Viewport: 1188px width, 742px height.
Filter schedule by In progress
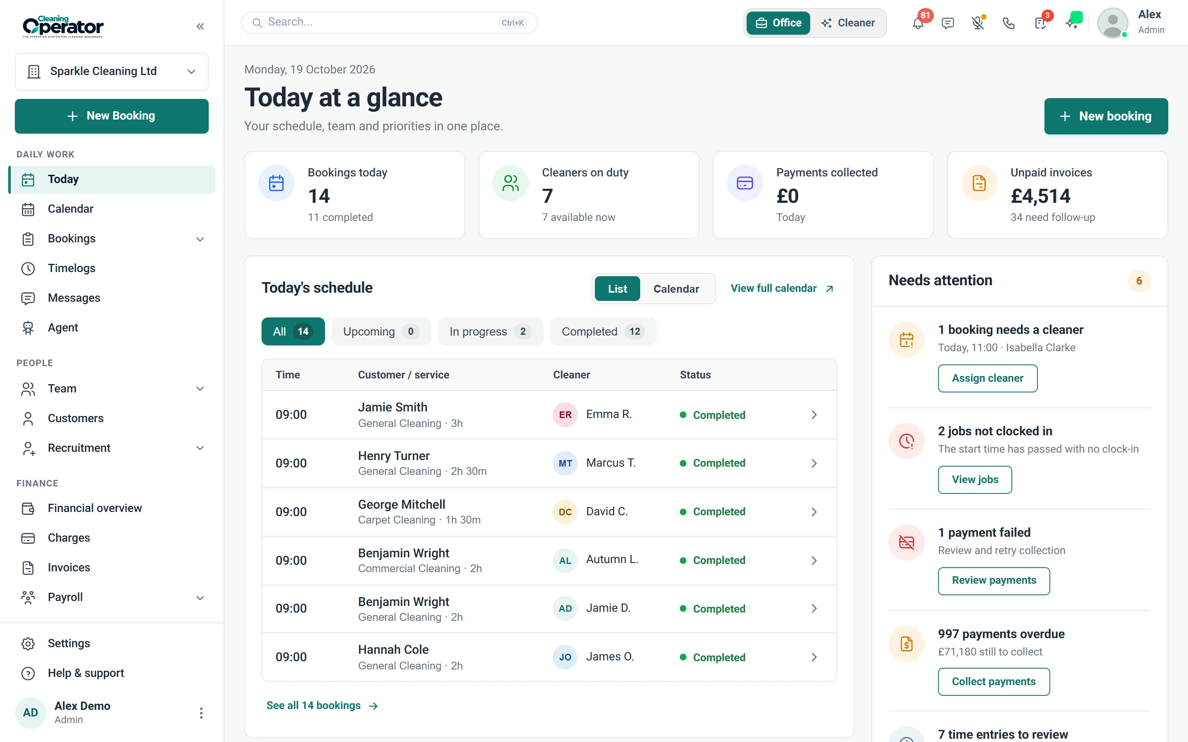point(490,332)
